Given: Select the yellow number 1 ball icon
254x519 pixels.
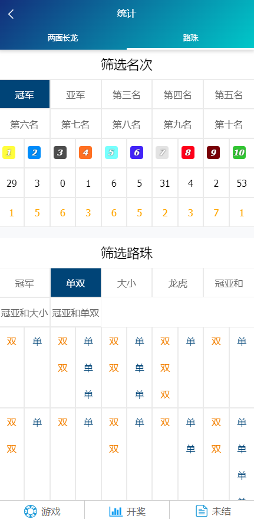Looking at the screenshot, I should [9, 153].
